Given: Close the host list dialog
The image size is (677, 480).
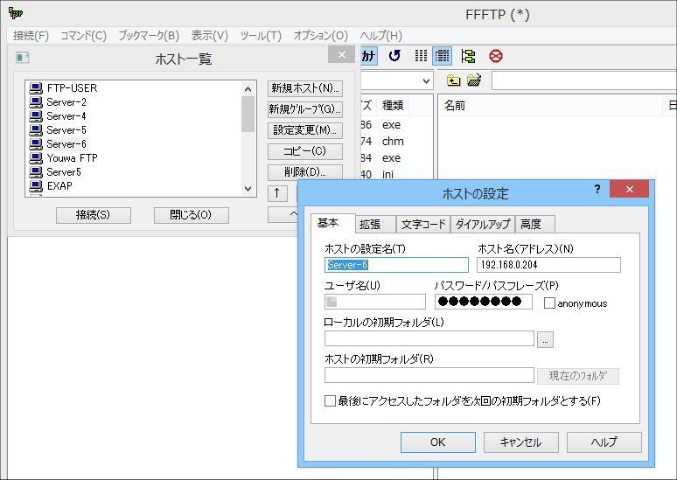Looking at the screenshot, I should click(341, 55).
